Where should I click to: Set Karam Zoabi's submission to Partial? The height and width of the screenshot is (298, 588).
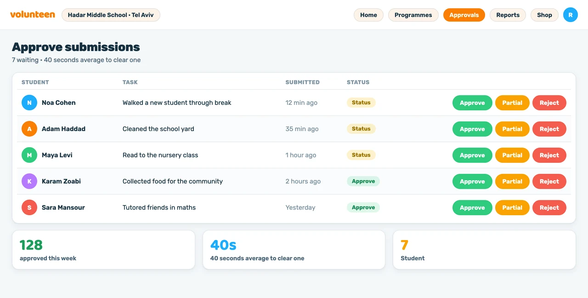[512, 181]
